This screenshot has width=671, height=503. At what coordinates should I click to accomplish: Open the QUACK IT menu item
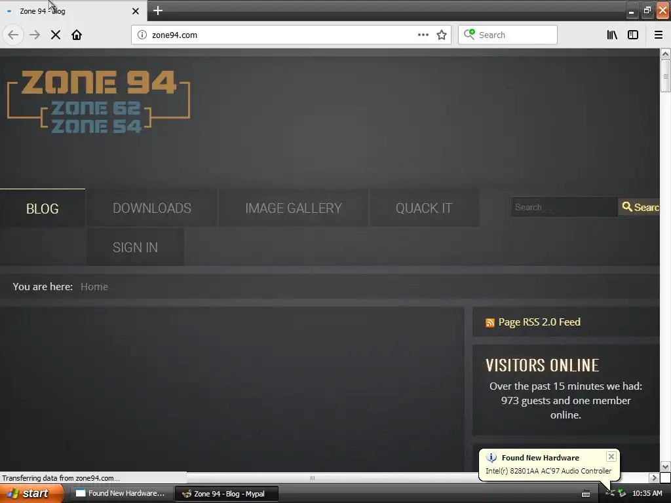point(424,208)
